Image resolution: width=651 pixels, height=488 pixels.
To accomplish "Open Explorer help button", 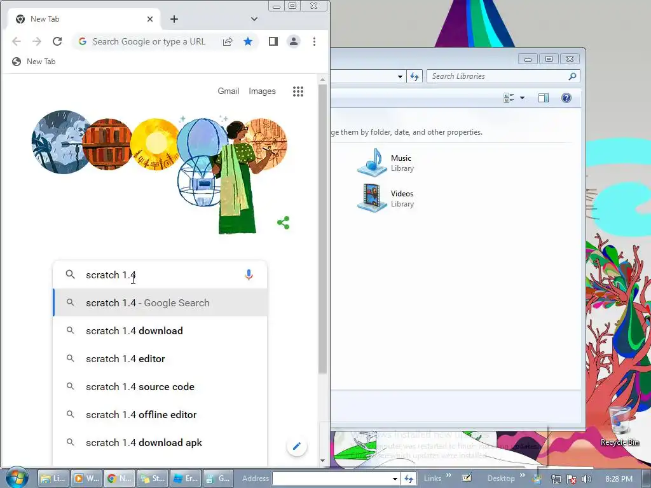I will point(566,98).
